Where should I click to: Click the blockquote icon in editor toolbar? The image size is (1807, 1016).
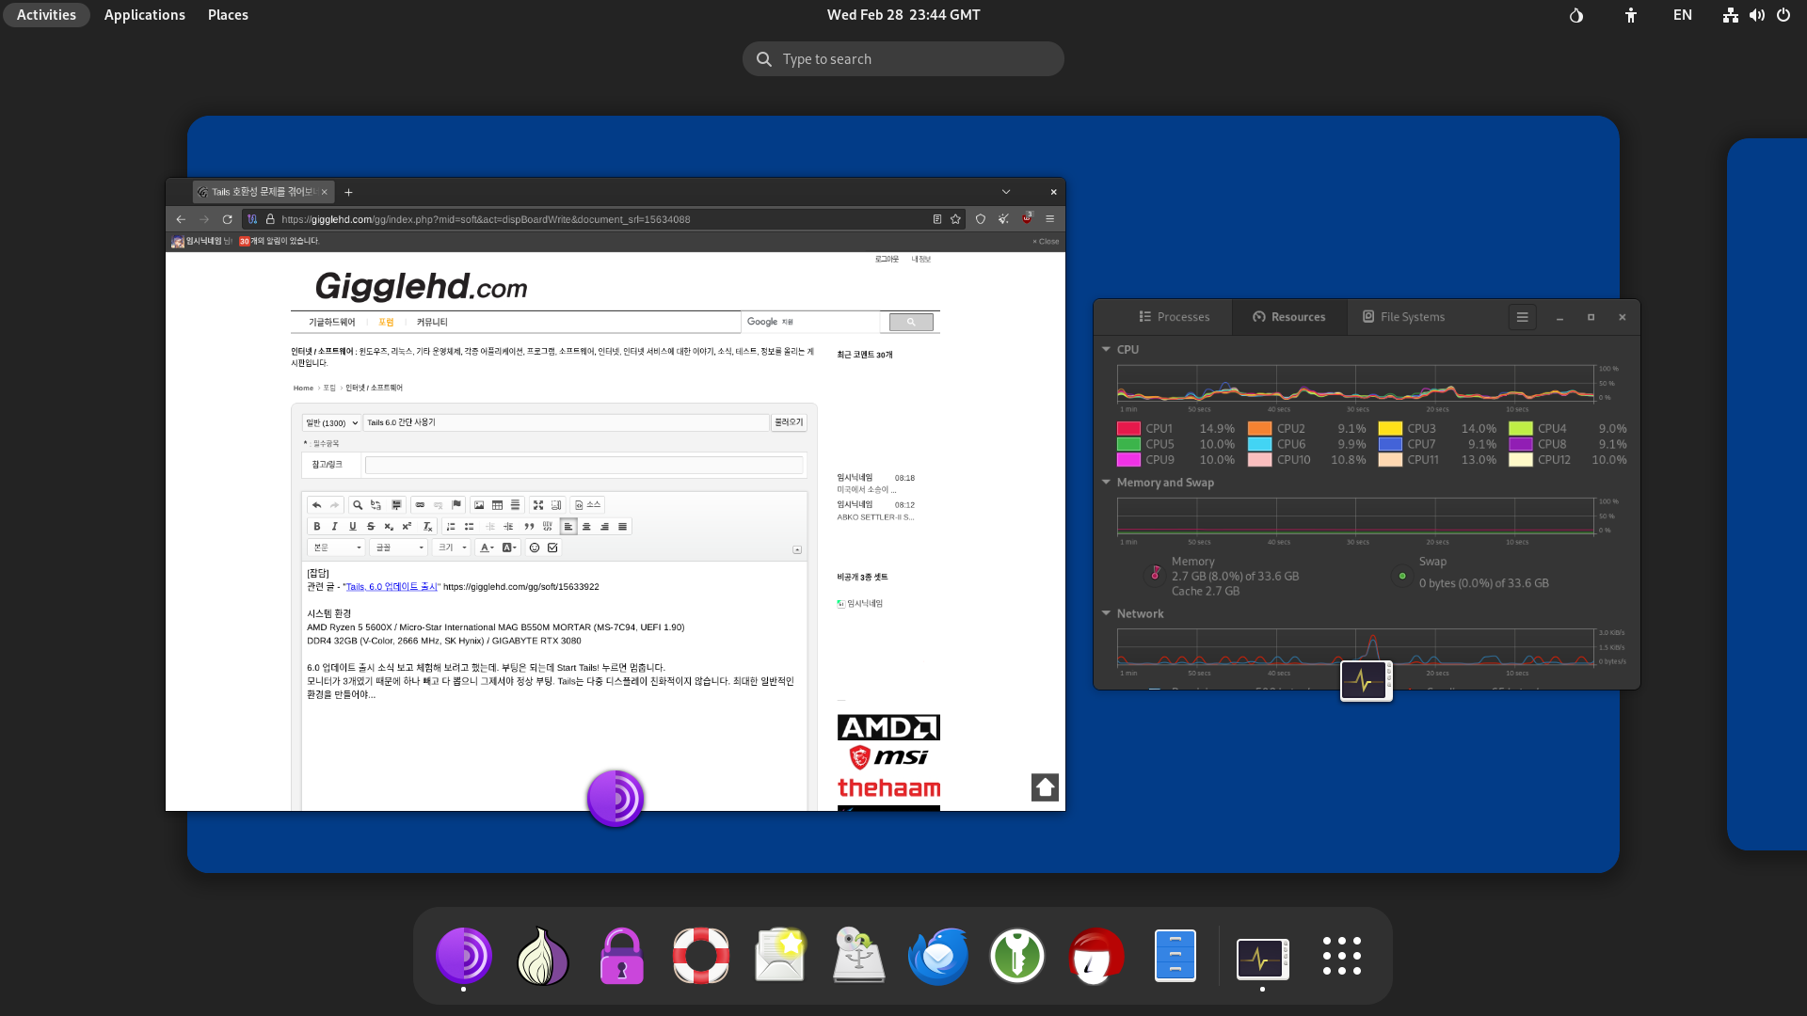(529, 527)
